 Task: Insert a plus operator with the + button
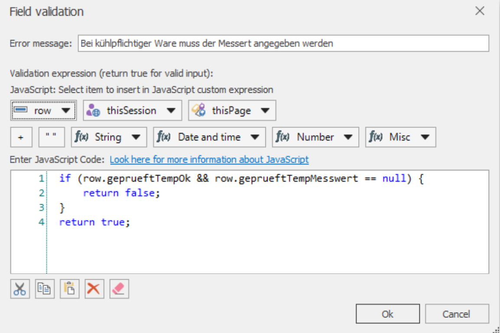tap(20, 137)
